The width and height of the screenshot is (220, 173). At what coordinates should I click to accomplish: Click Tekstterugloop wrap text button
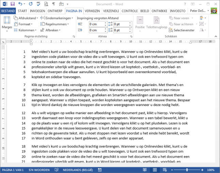[157, 24]
